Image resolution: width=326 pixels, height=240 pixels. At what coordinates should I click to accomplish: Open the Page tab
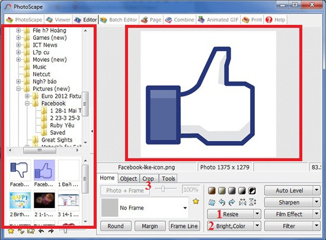[x=151, y=20]
